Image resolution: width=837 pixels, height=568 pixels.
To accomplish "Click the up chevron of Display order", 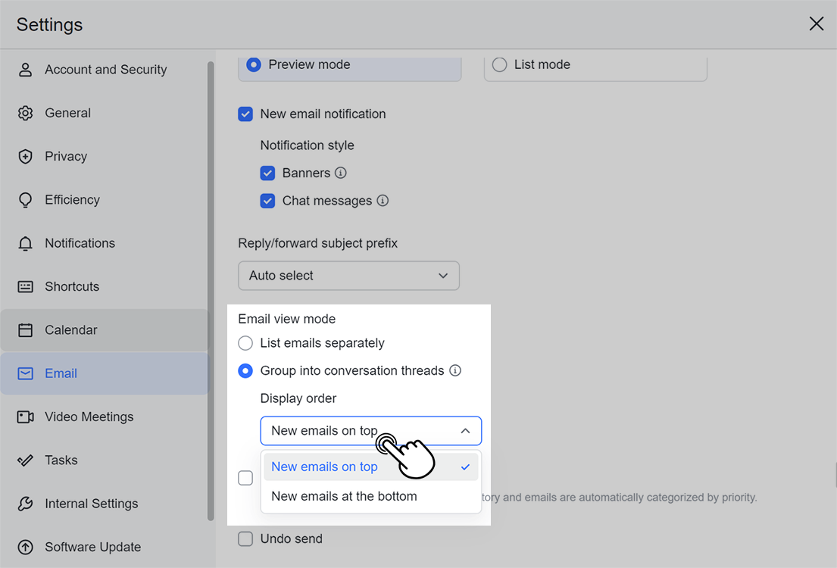I will 466,431.
